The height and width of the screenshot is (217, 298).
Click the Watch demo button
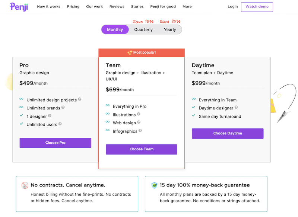[x=257, y=7]
